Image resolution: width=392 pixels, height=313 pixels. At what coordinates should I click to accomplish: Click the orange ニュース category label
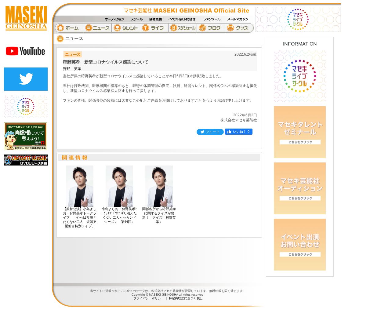click(x=73, y=54)
